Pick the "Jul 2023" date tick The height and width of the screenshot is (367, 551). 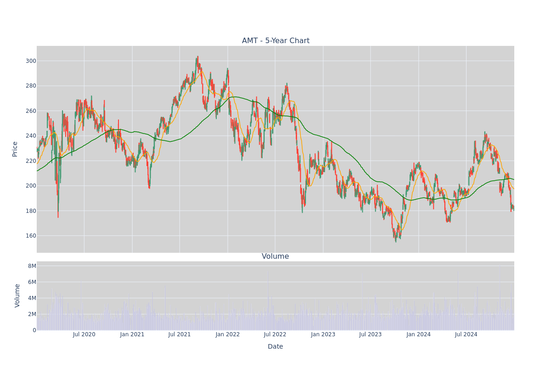coord(371,334)
